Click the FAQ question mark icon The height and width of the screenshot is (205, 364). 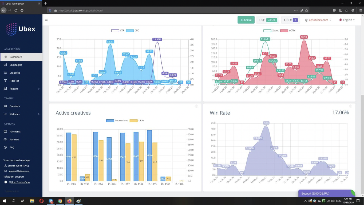point(5,147)
